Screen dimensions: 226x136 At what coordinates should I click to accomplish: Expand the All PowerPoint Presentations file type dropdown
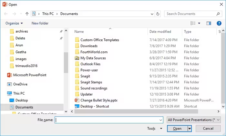pyautogui.click(x=218, y=120)
